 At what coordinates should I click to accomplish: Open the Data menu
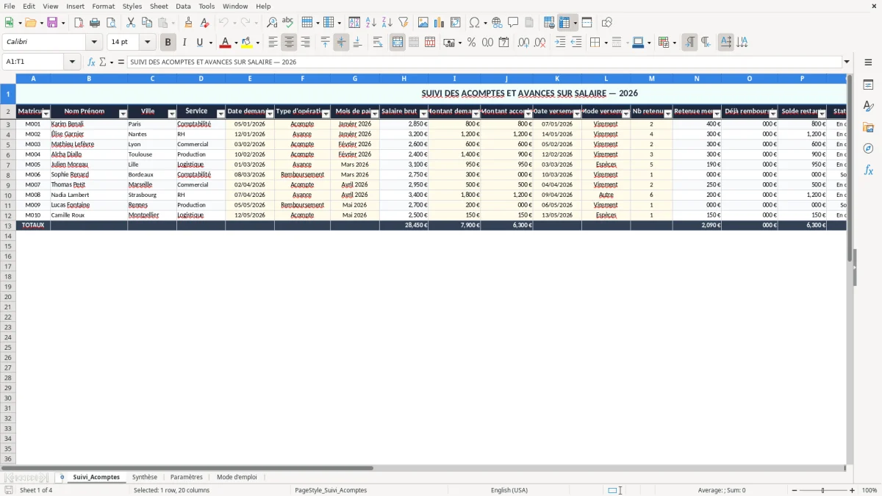(x=183, y=6)
